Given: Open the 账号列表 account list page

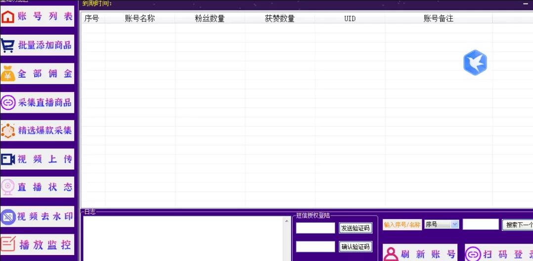Looking at the screenshot, I should pos(38,17).
